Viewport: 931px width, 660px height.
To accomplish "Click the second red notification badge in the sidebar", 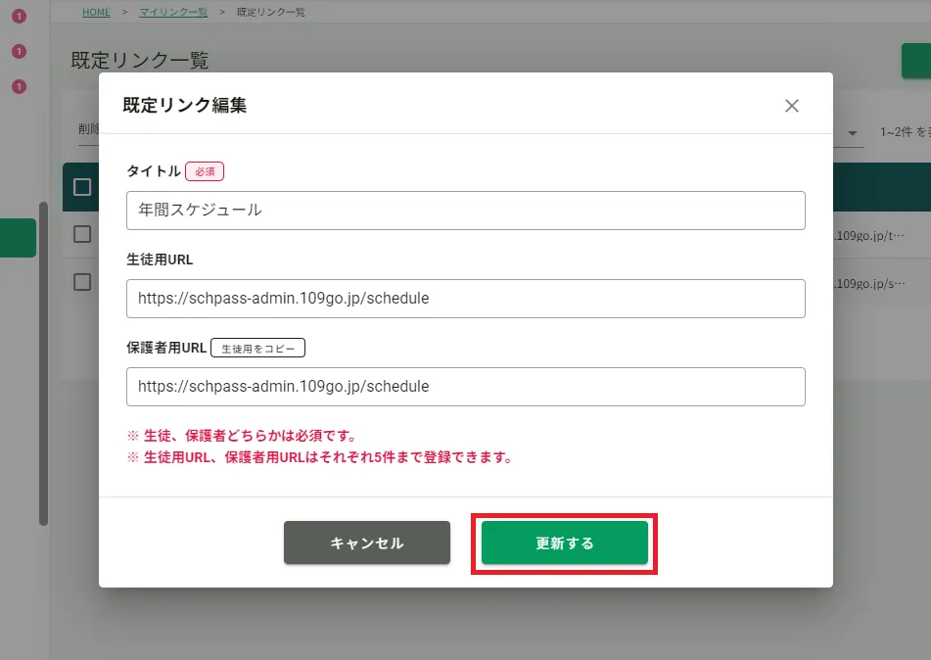I will 19,52.
